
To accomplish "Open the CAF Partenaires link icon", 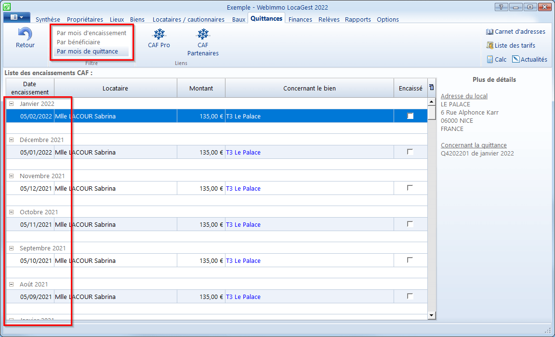I will [203, 34].
